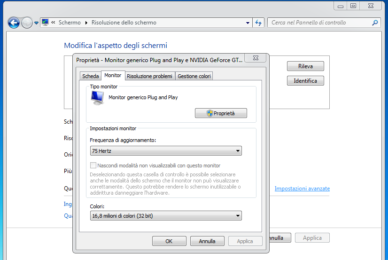Viewport: 388px width, 260px height.
Task: Click the Forward navigation arrow button
Action: pyautogui.click(x=27, y=23)
